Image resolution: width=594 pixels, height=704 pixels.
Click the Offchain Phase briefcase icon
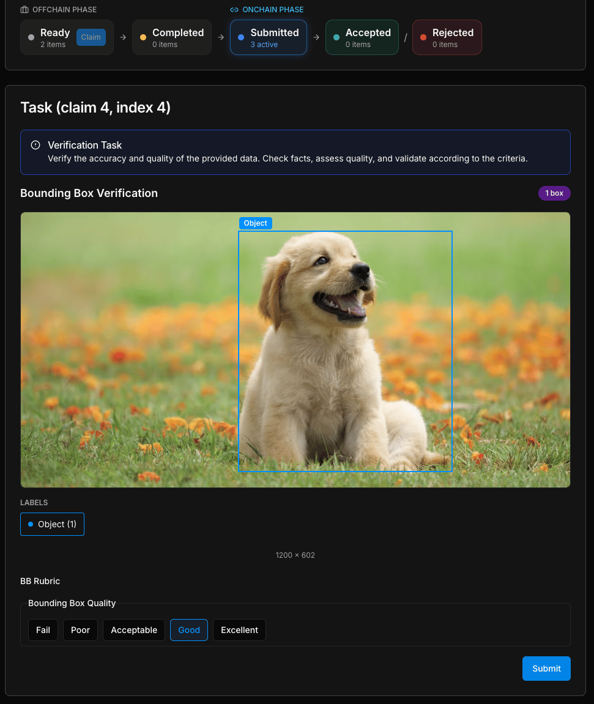[x=24, y=10]
